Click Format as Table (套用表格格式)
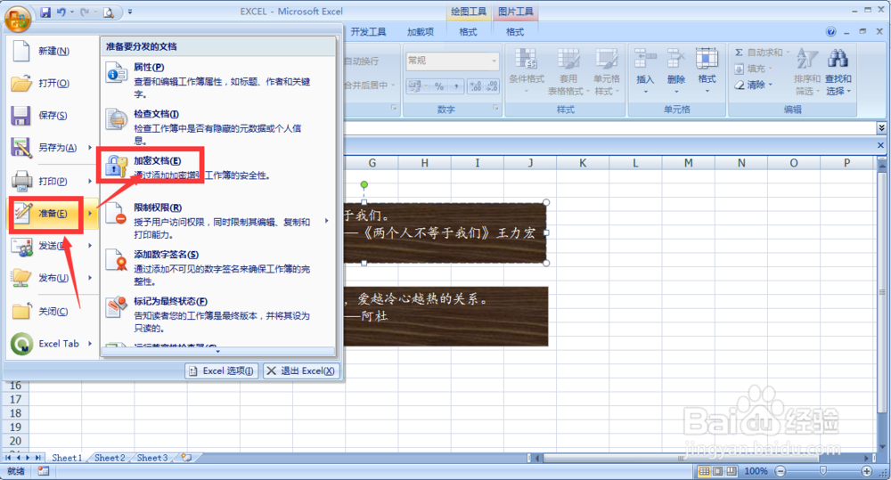The image size is (891, 480). [568, 71]
